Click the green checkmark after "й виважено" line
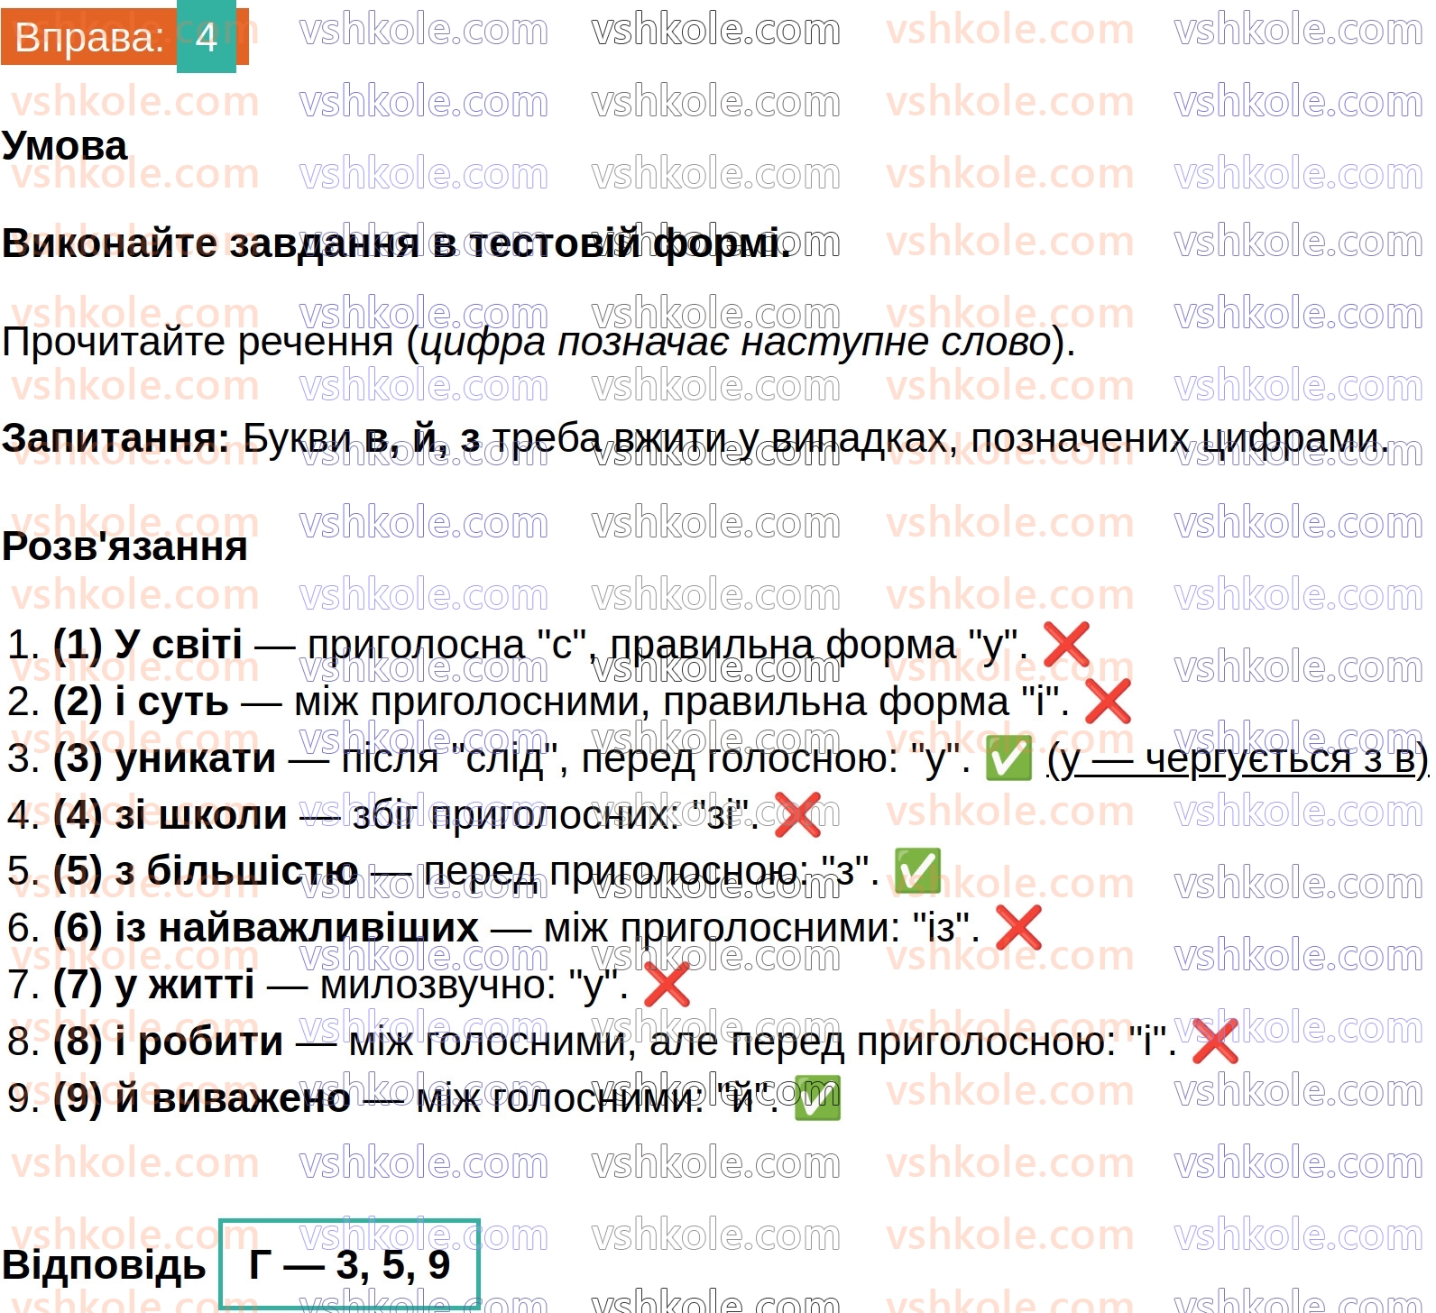This screenshot has height=1313, width=1436. (816, 1098)
